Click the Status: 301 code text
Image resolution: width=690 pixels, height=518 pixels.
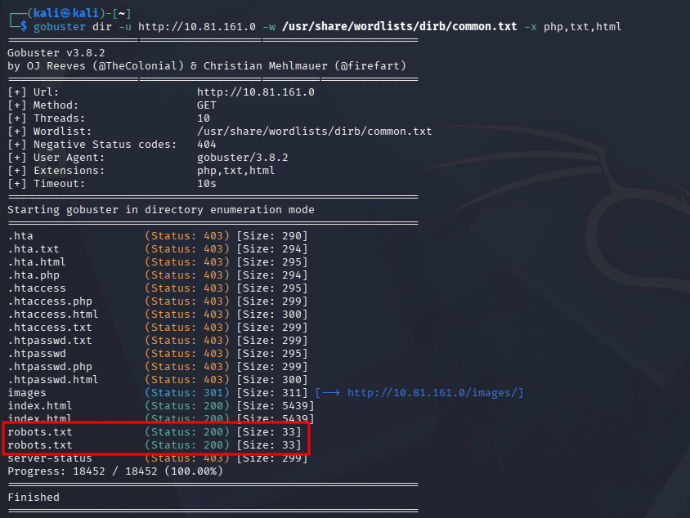point(187,393)
